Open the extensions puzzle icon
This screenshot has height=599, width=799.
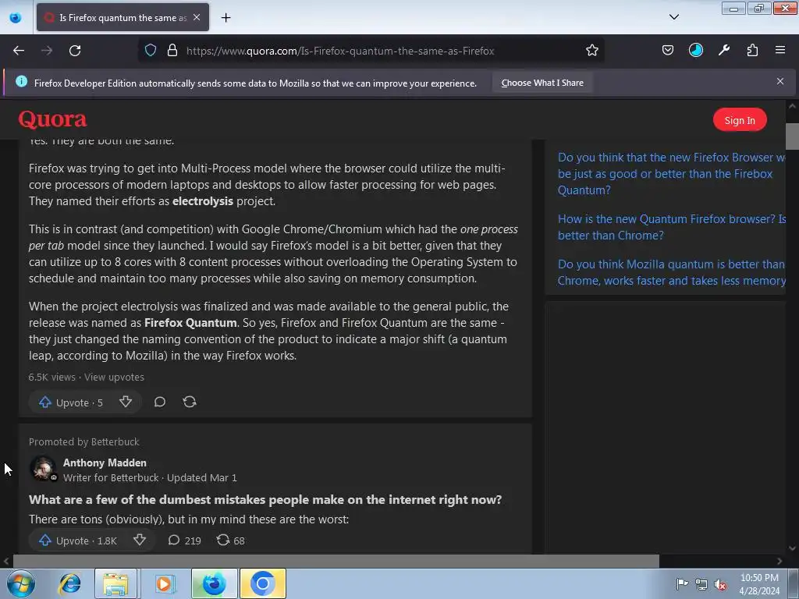(752, 51)
